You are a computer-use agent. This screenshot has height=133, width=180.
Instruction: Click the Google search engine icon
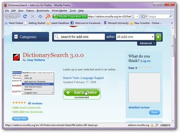tap(143, 16)
